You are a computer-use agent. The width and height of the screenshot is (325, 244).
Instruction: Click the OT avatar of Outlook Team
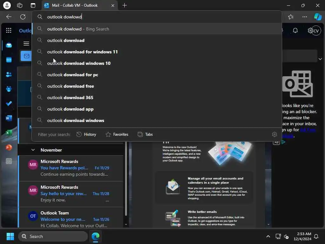coord(33,216)
